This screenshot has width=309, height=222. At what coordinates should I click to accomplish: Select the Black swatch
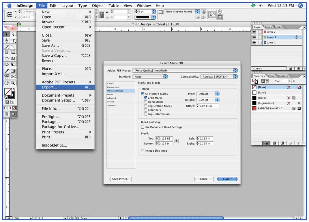277,98
